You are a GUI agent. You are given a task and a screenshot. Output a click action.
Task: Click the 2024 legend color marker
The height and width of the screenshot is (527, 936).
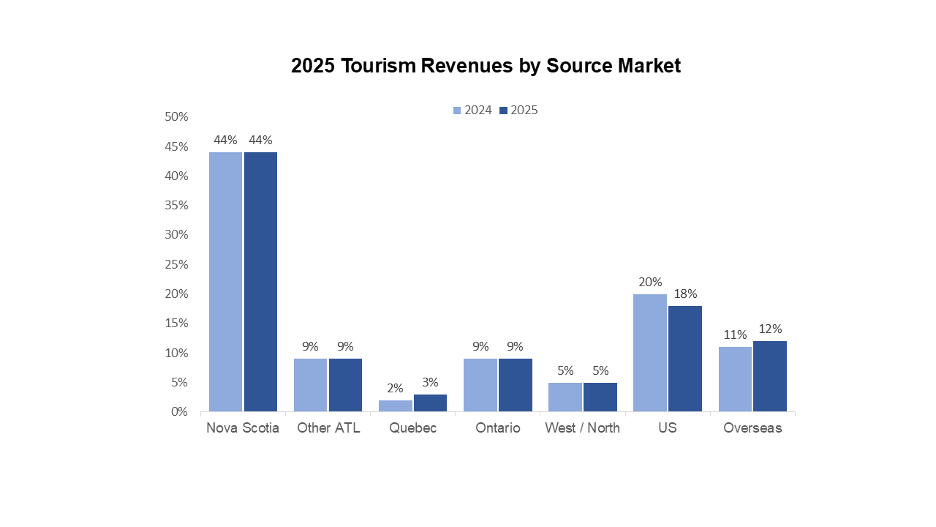click(457, 110)
